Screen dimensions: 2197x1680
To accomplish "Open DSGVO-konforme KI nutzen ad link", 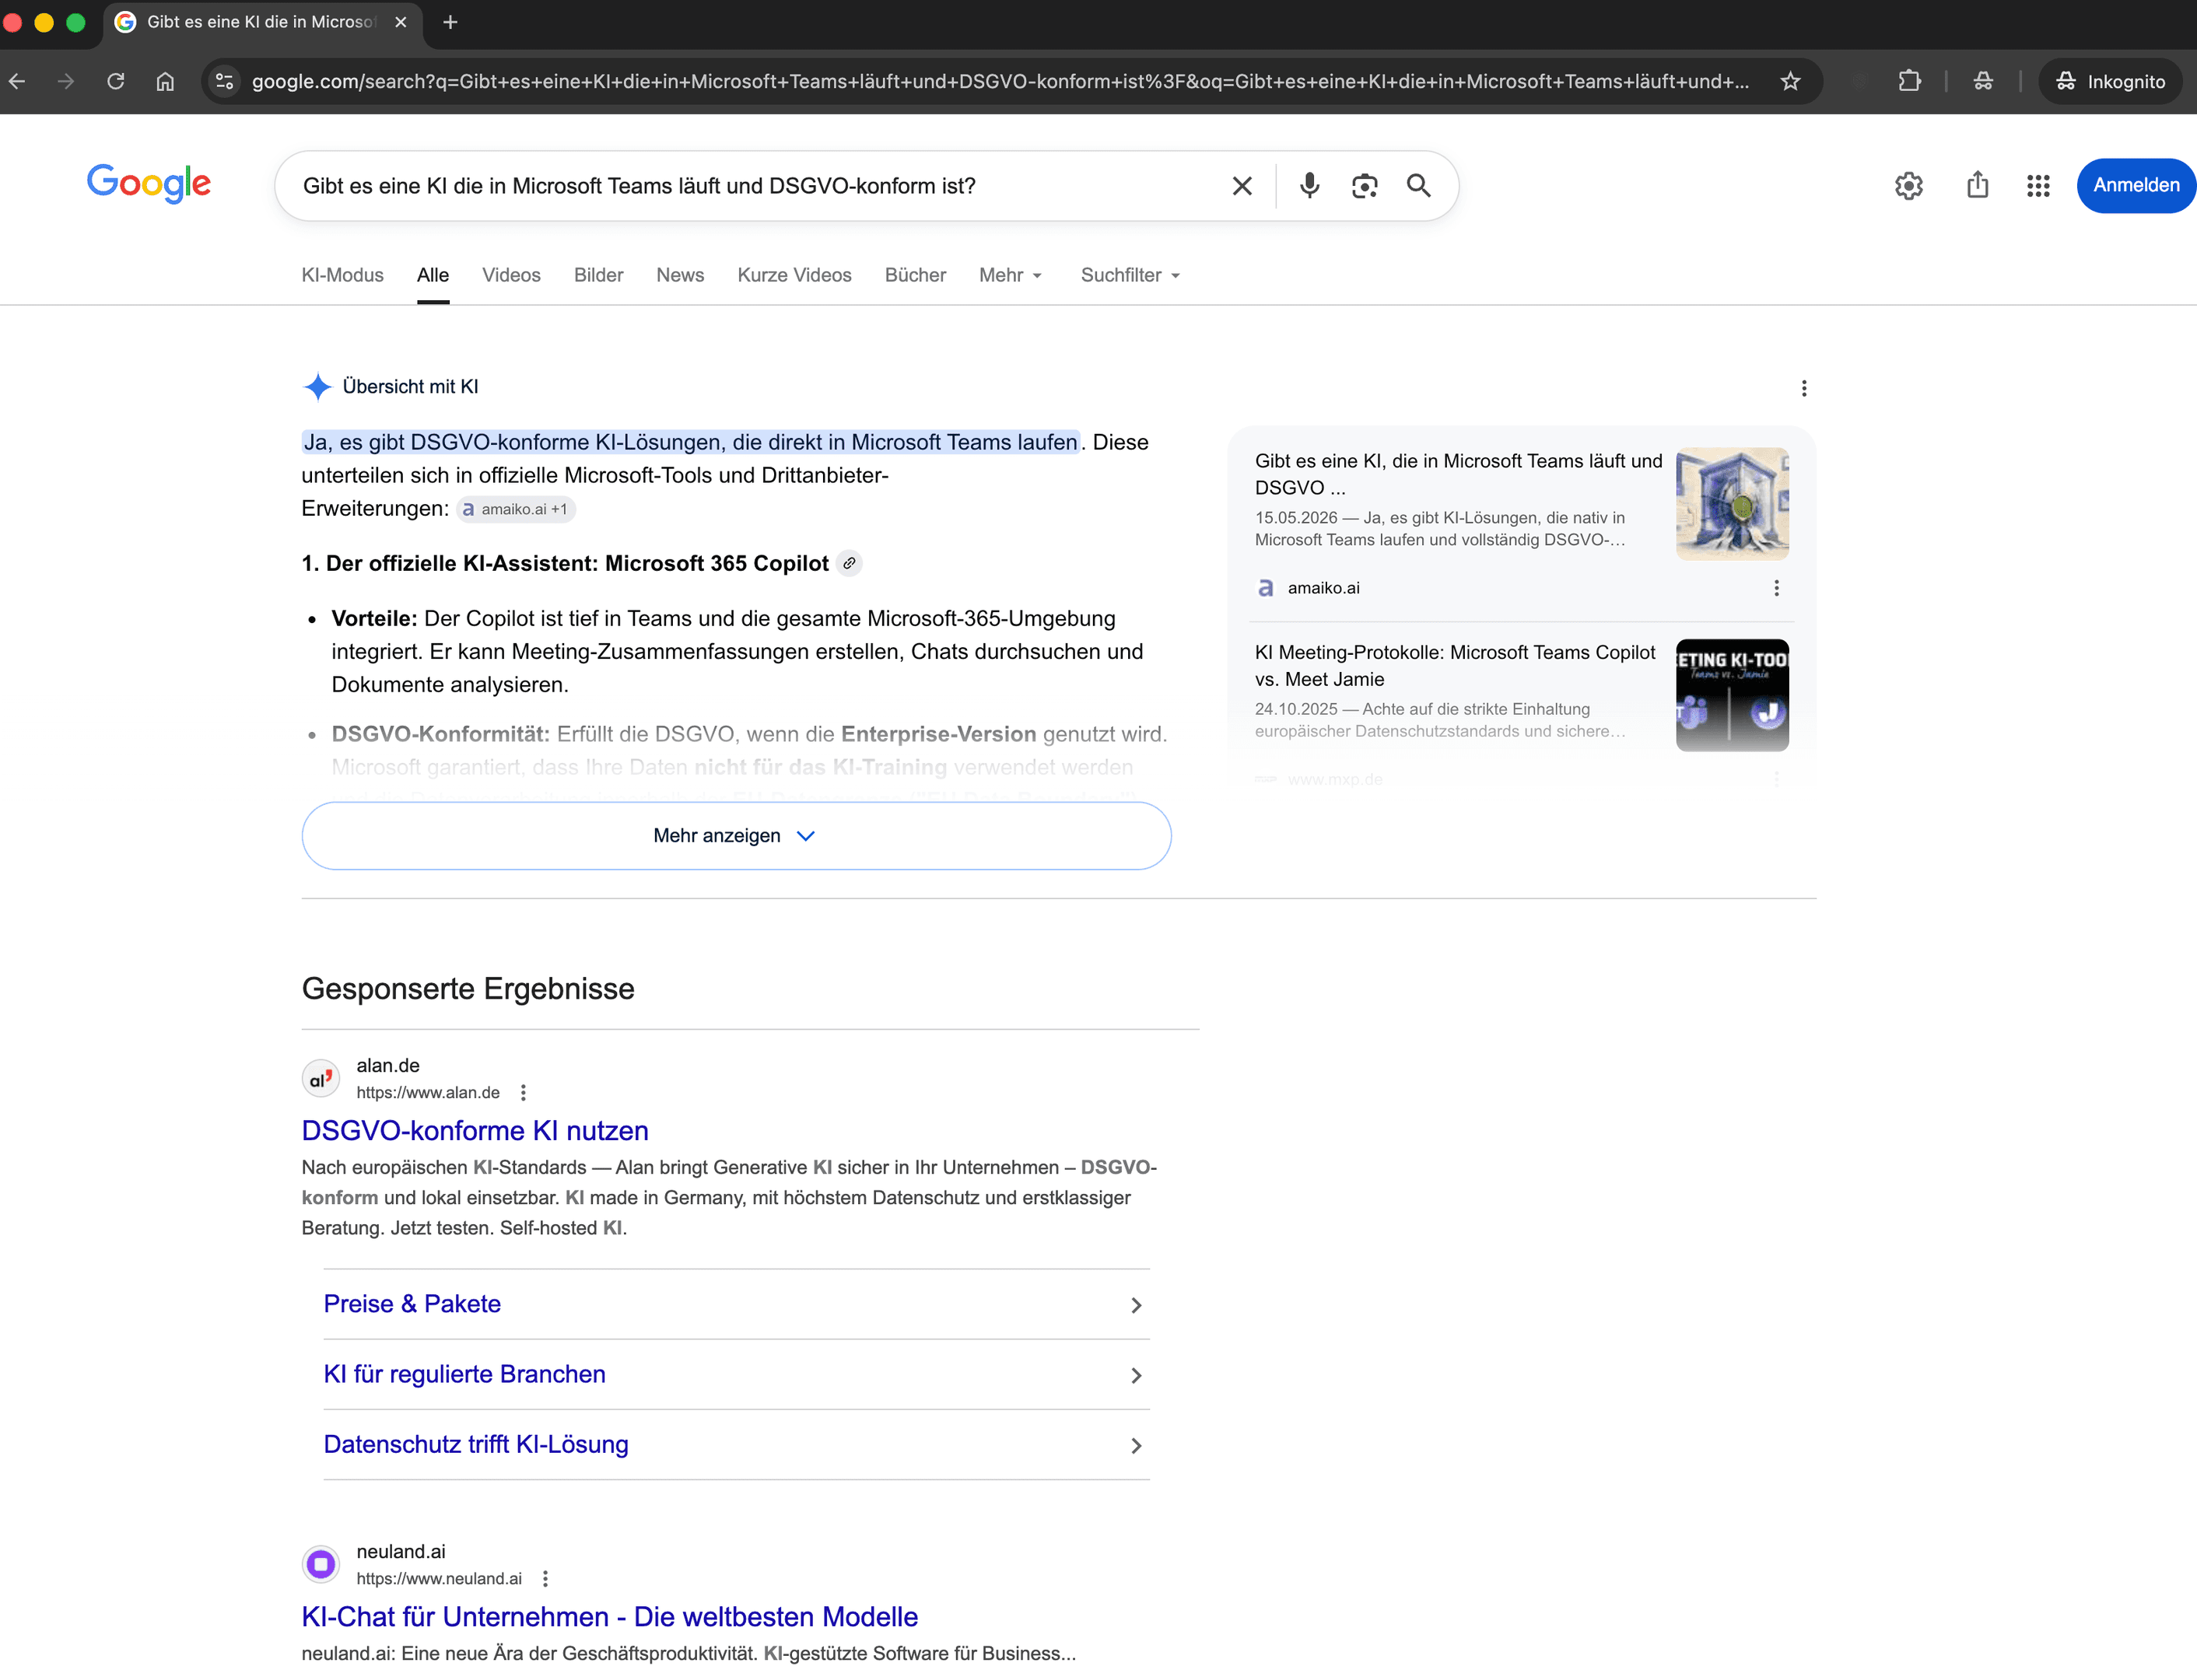I will click(475, 1130).
